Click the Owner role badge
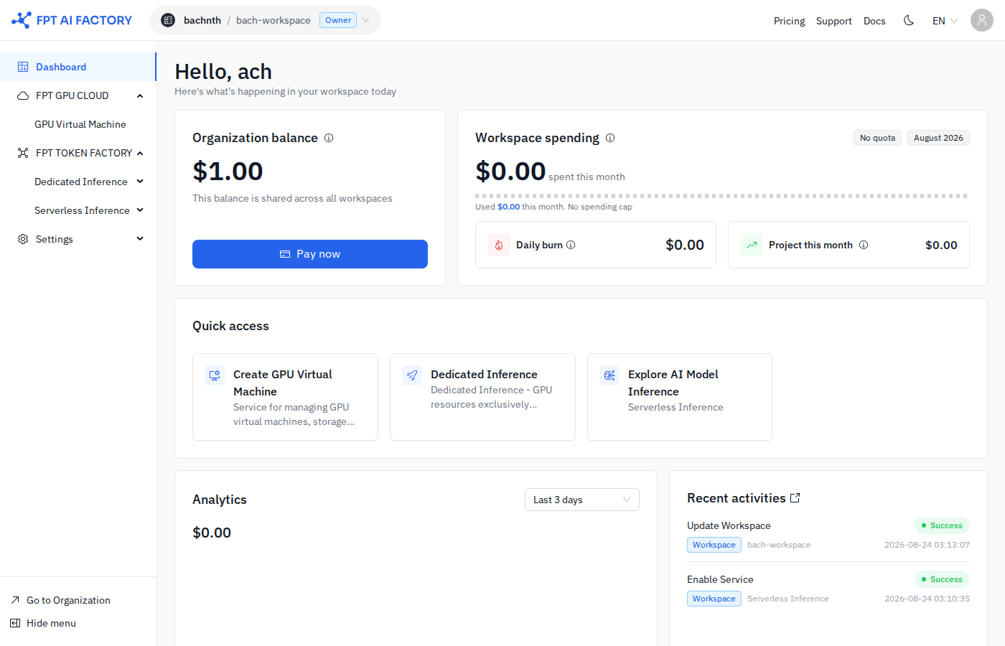 (338, 20)
